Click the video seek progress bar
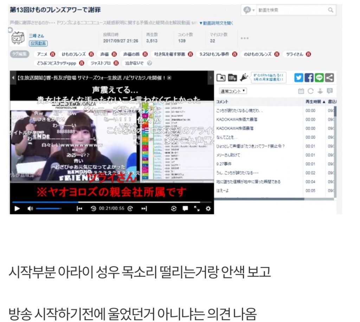This screenshot has width=360, height=322. click(105, 202)
